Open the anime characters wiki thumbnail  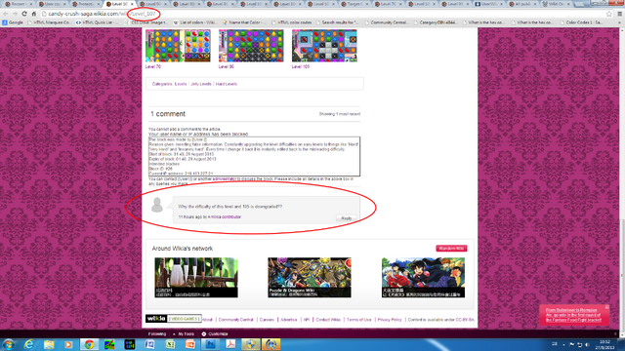423,277
